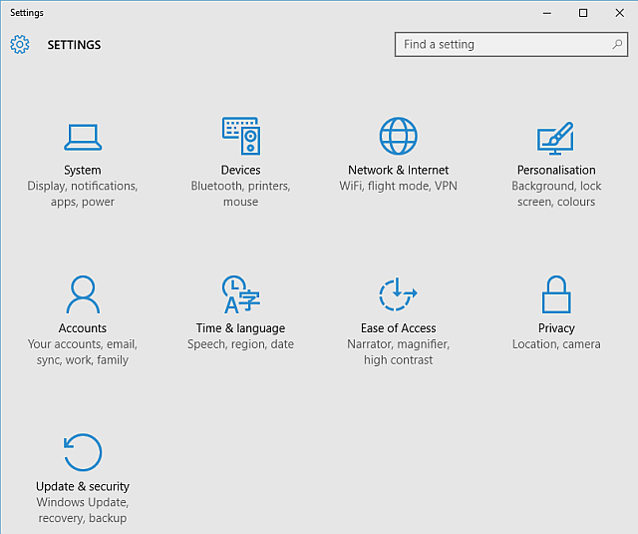Click the 'System' label text

pyautogui.click(x=83, y=171)
